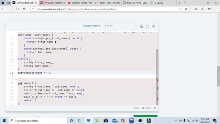The image size is (220, 124).
Task: Reload the HackerRank page
Action: [x=17, y=9]
